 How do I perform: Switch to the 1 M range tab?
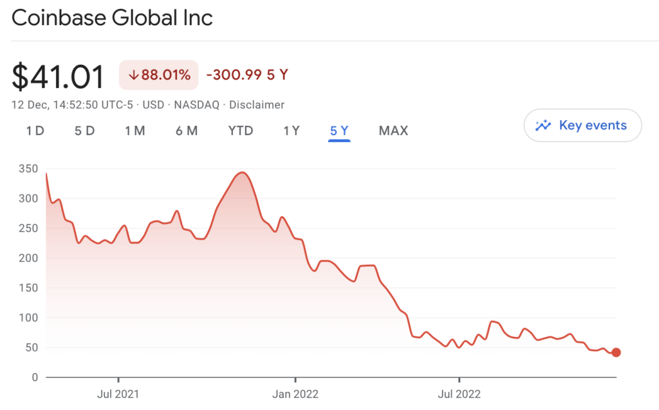135,131
